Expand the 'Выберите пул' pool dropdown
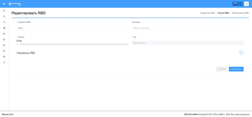252x117 pixels. coord(188,43)
